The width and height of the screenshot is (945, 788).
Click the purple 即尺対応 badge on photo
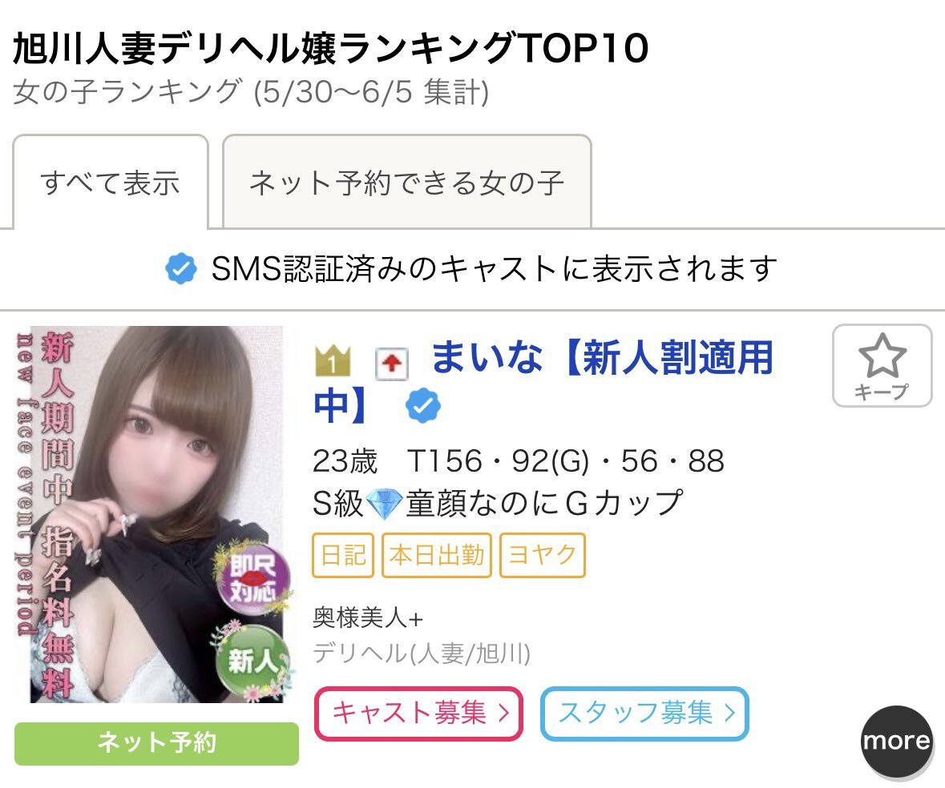[x=253, y=580]
